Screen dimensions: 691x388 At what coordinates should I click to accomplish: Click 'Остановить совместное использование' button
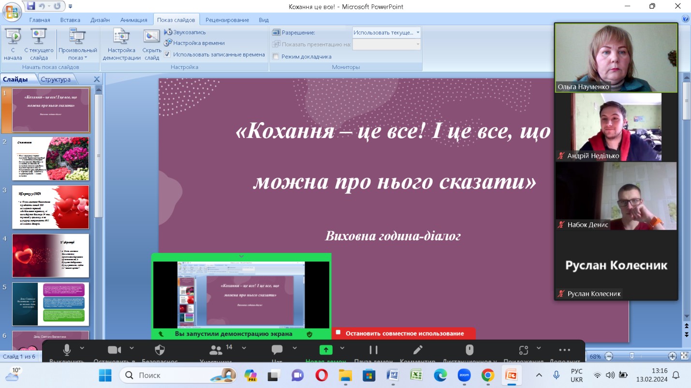tap(404, 333)
